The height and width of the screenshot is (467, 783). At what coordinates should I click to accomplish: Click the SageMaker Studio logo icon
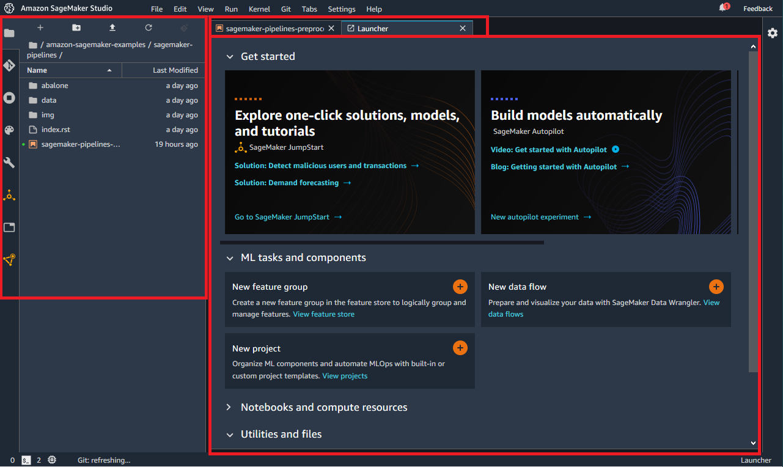pyautogui.click(x=9, y=9)
